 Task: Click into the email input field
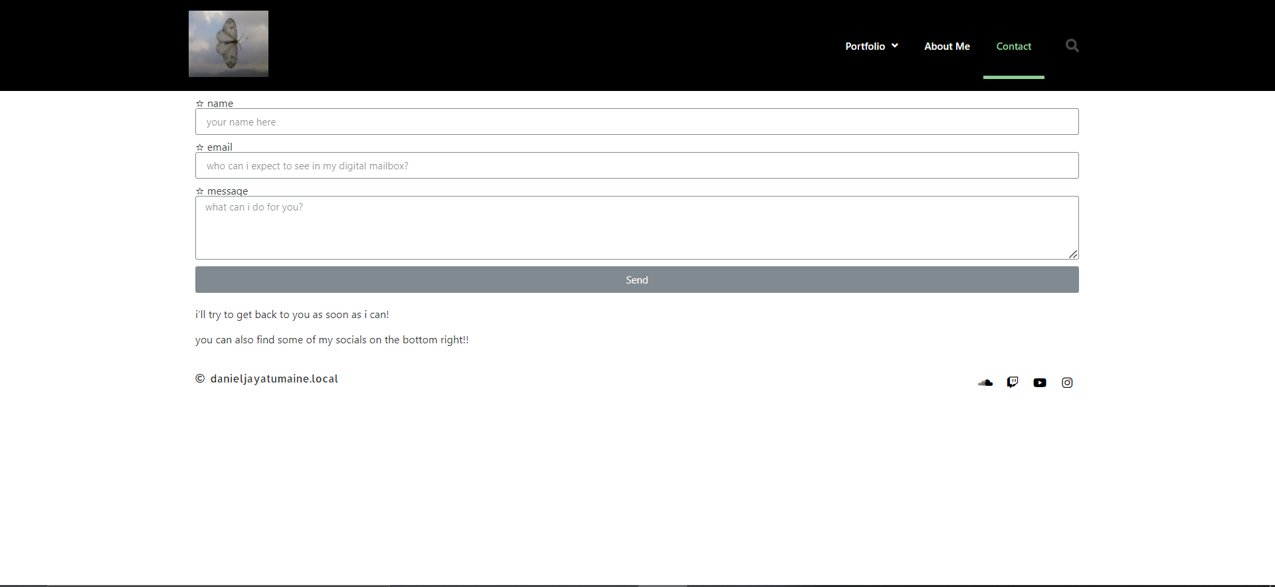point(637,166)
